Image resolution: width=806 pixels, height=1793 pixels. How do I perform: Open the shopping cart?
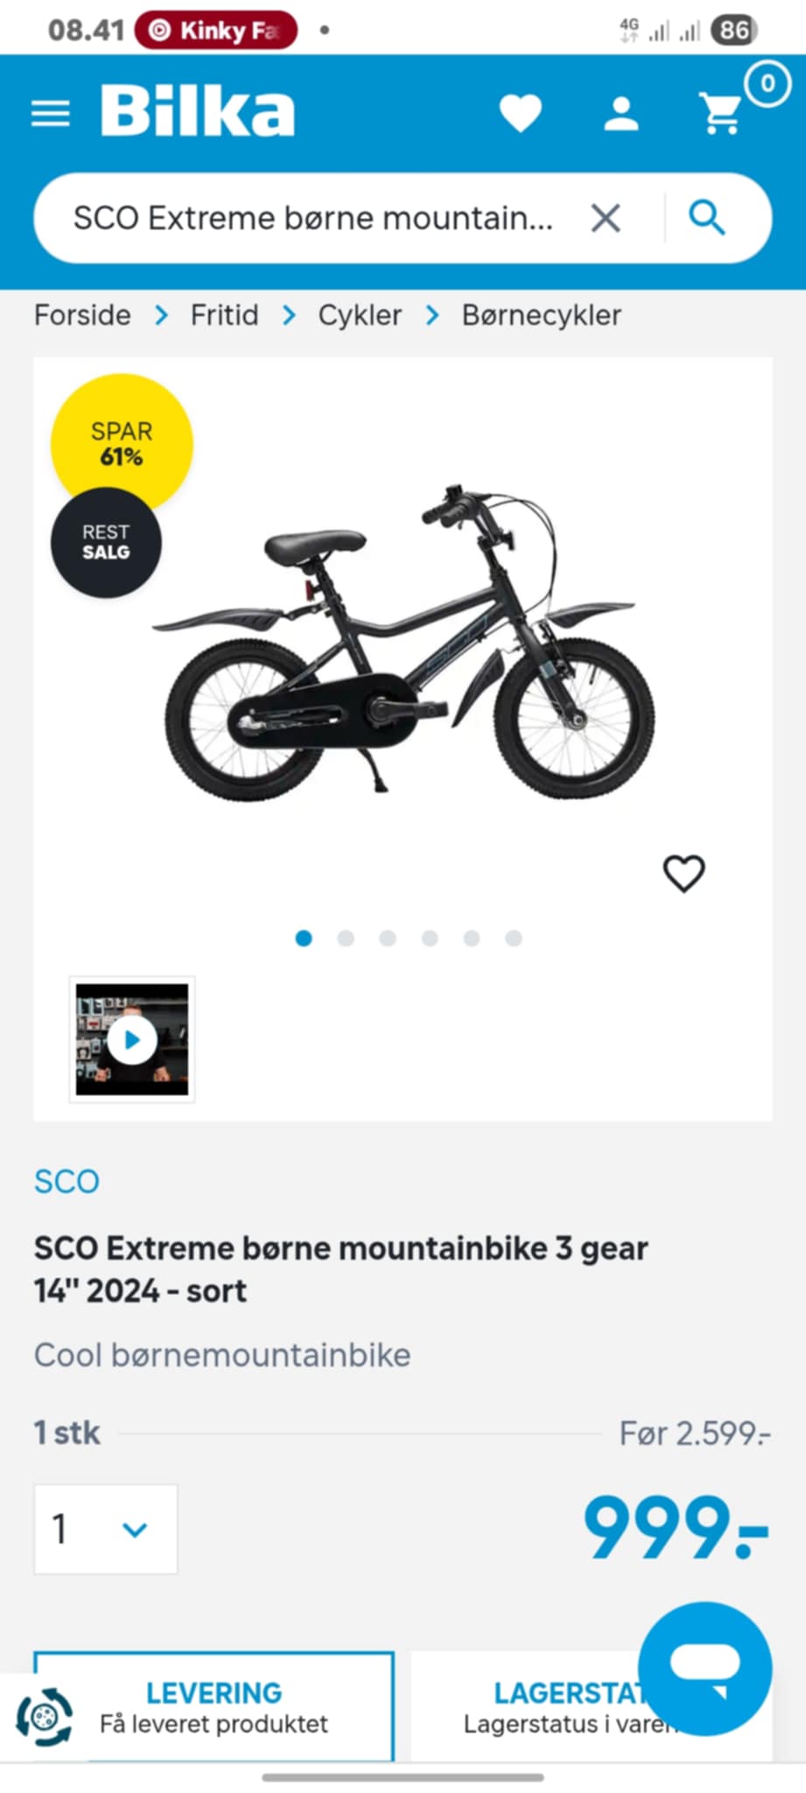point(723,114)
